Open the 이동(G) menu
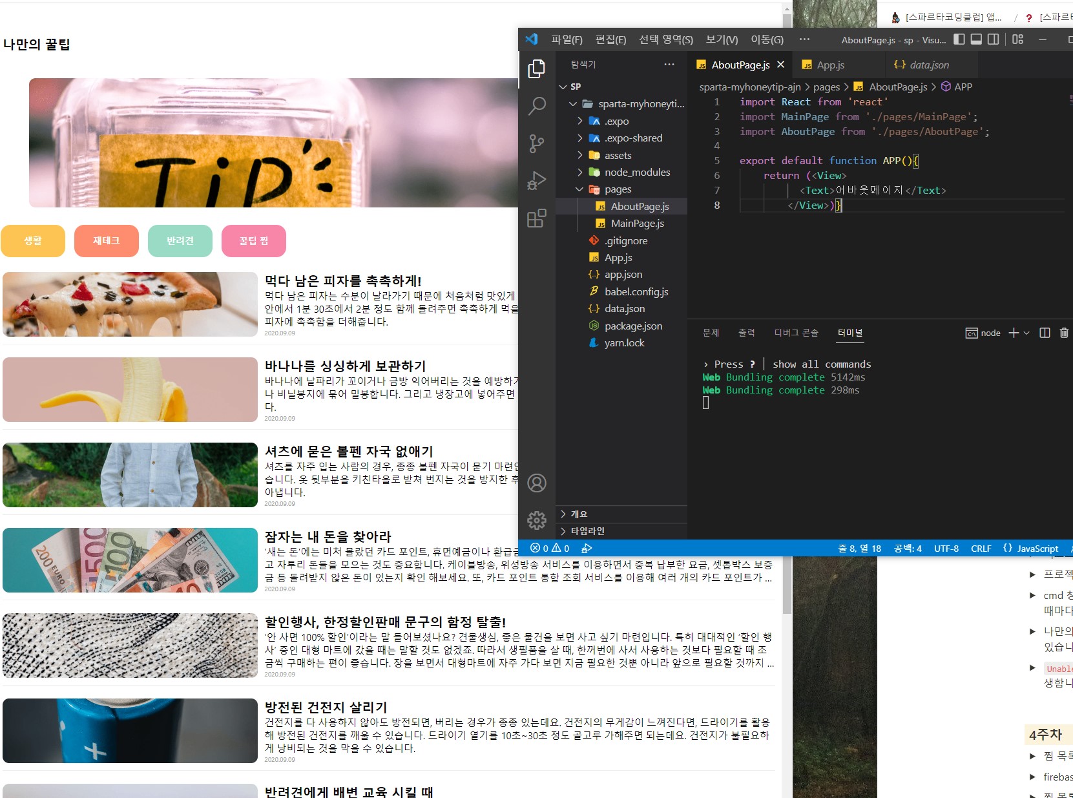1073x798 pixels. click(x=767, y=39)
